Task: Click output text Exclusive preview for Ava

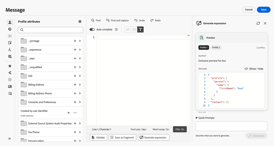Action: [x=212, y=61]
